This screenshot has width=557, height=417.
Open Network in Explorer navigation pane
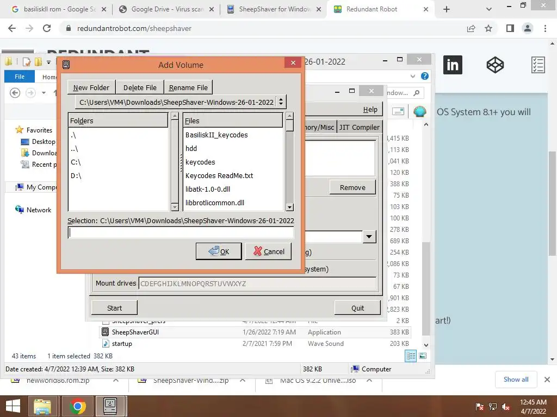point(39,210)
